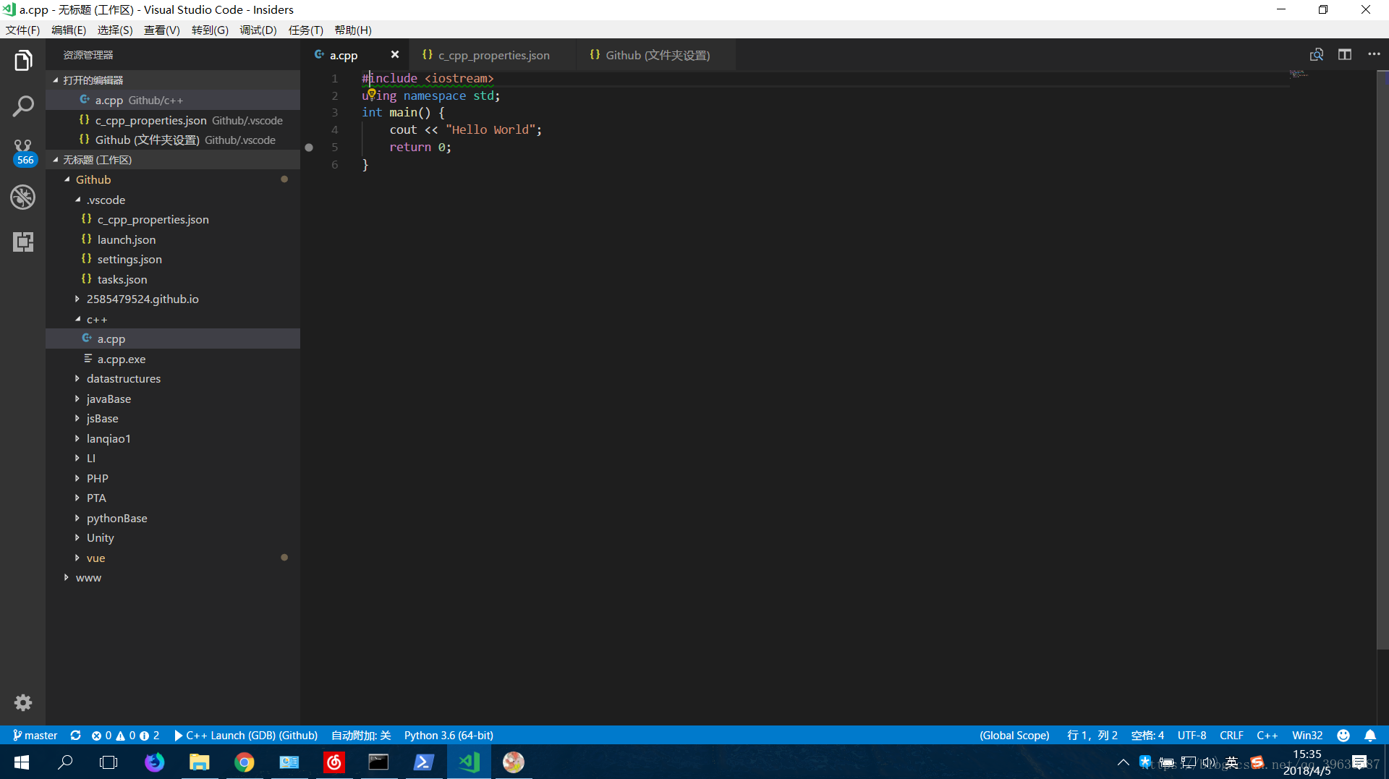Image resolution: width=1389 pixels, height=779 pixels.
Task: Open the Extensions view icon
Action: [x=23, y=242]
